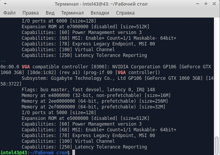Open the Вид menu

(50, 13)
